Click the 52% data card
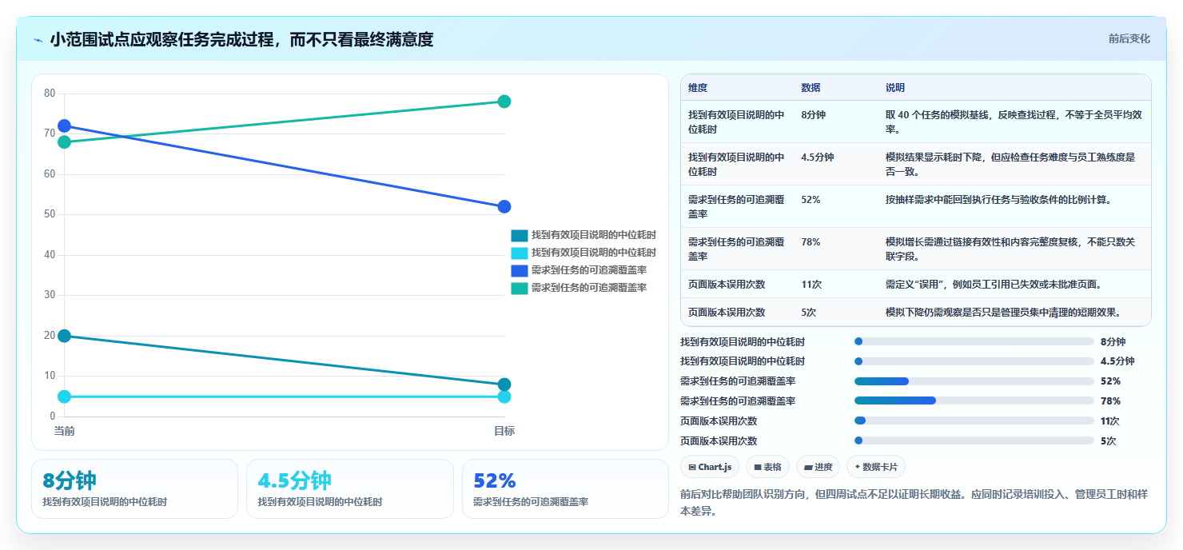The image size is (1183, 550). [565, 488]
